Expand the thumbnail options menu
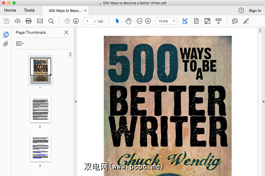Screen dimensions: 265x176 point(20,44)
